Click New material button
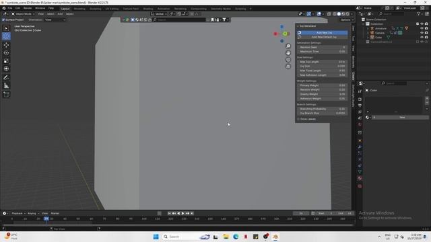 401,118
